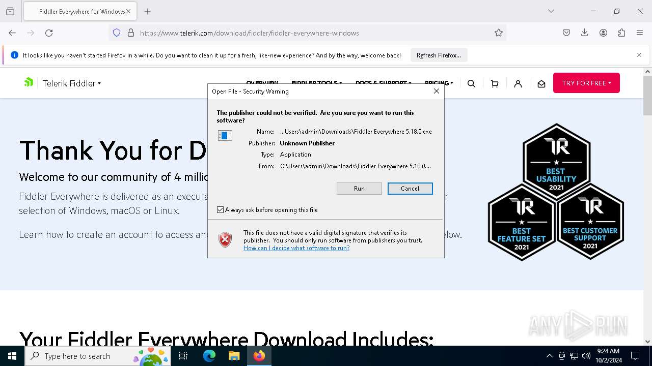This screenshot has width=652, height=366.
Task: Select the Fiddler Everywhere for Windows tab
Action: (80, 11)
